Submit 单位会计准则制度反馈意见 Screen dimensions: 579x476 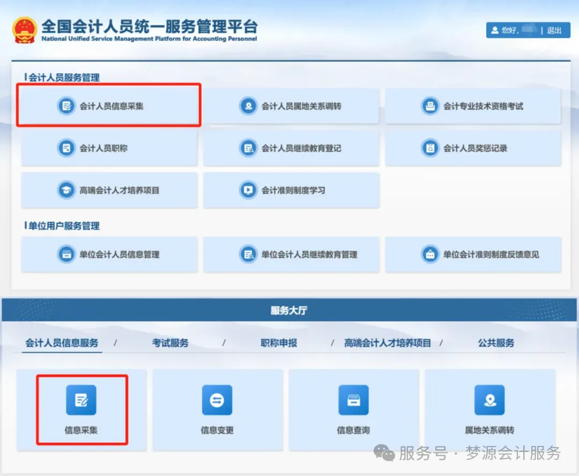[473, 255]
